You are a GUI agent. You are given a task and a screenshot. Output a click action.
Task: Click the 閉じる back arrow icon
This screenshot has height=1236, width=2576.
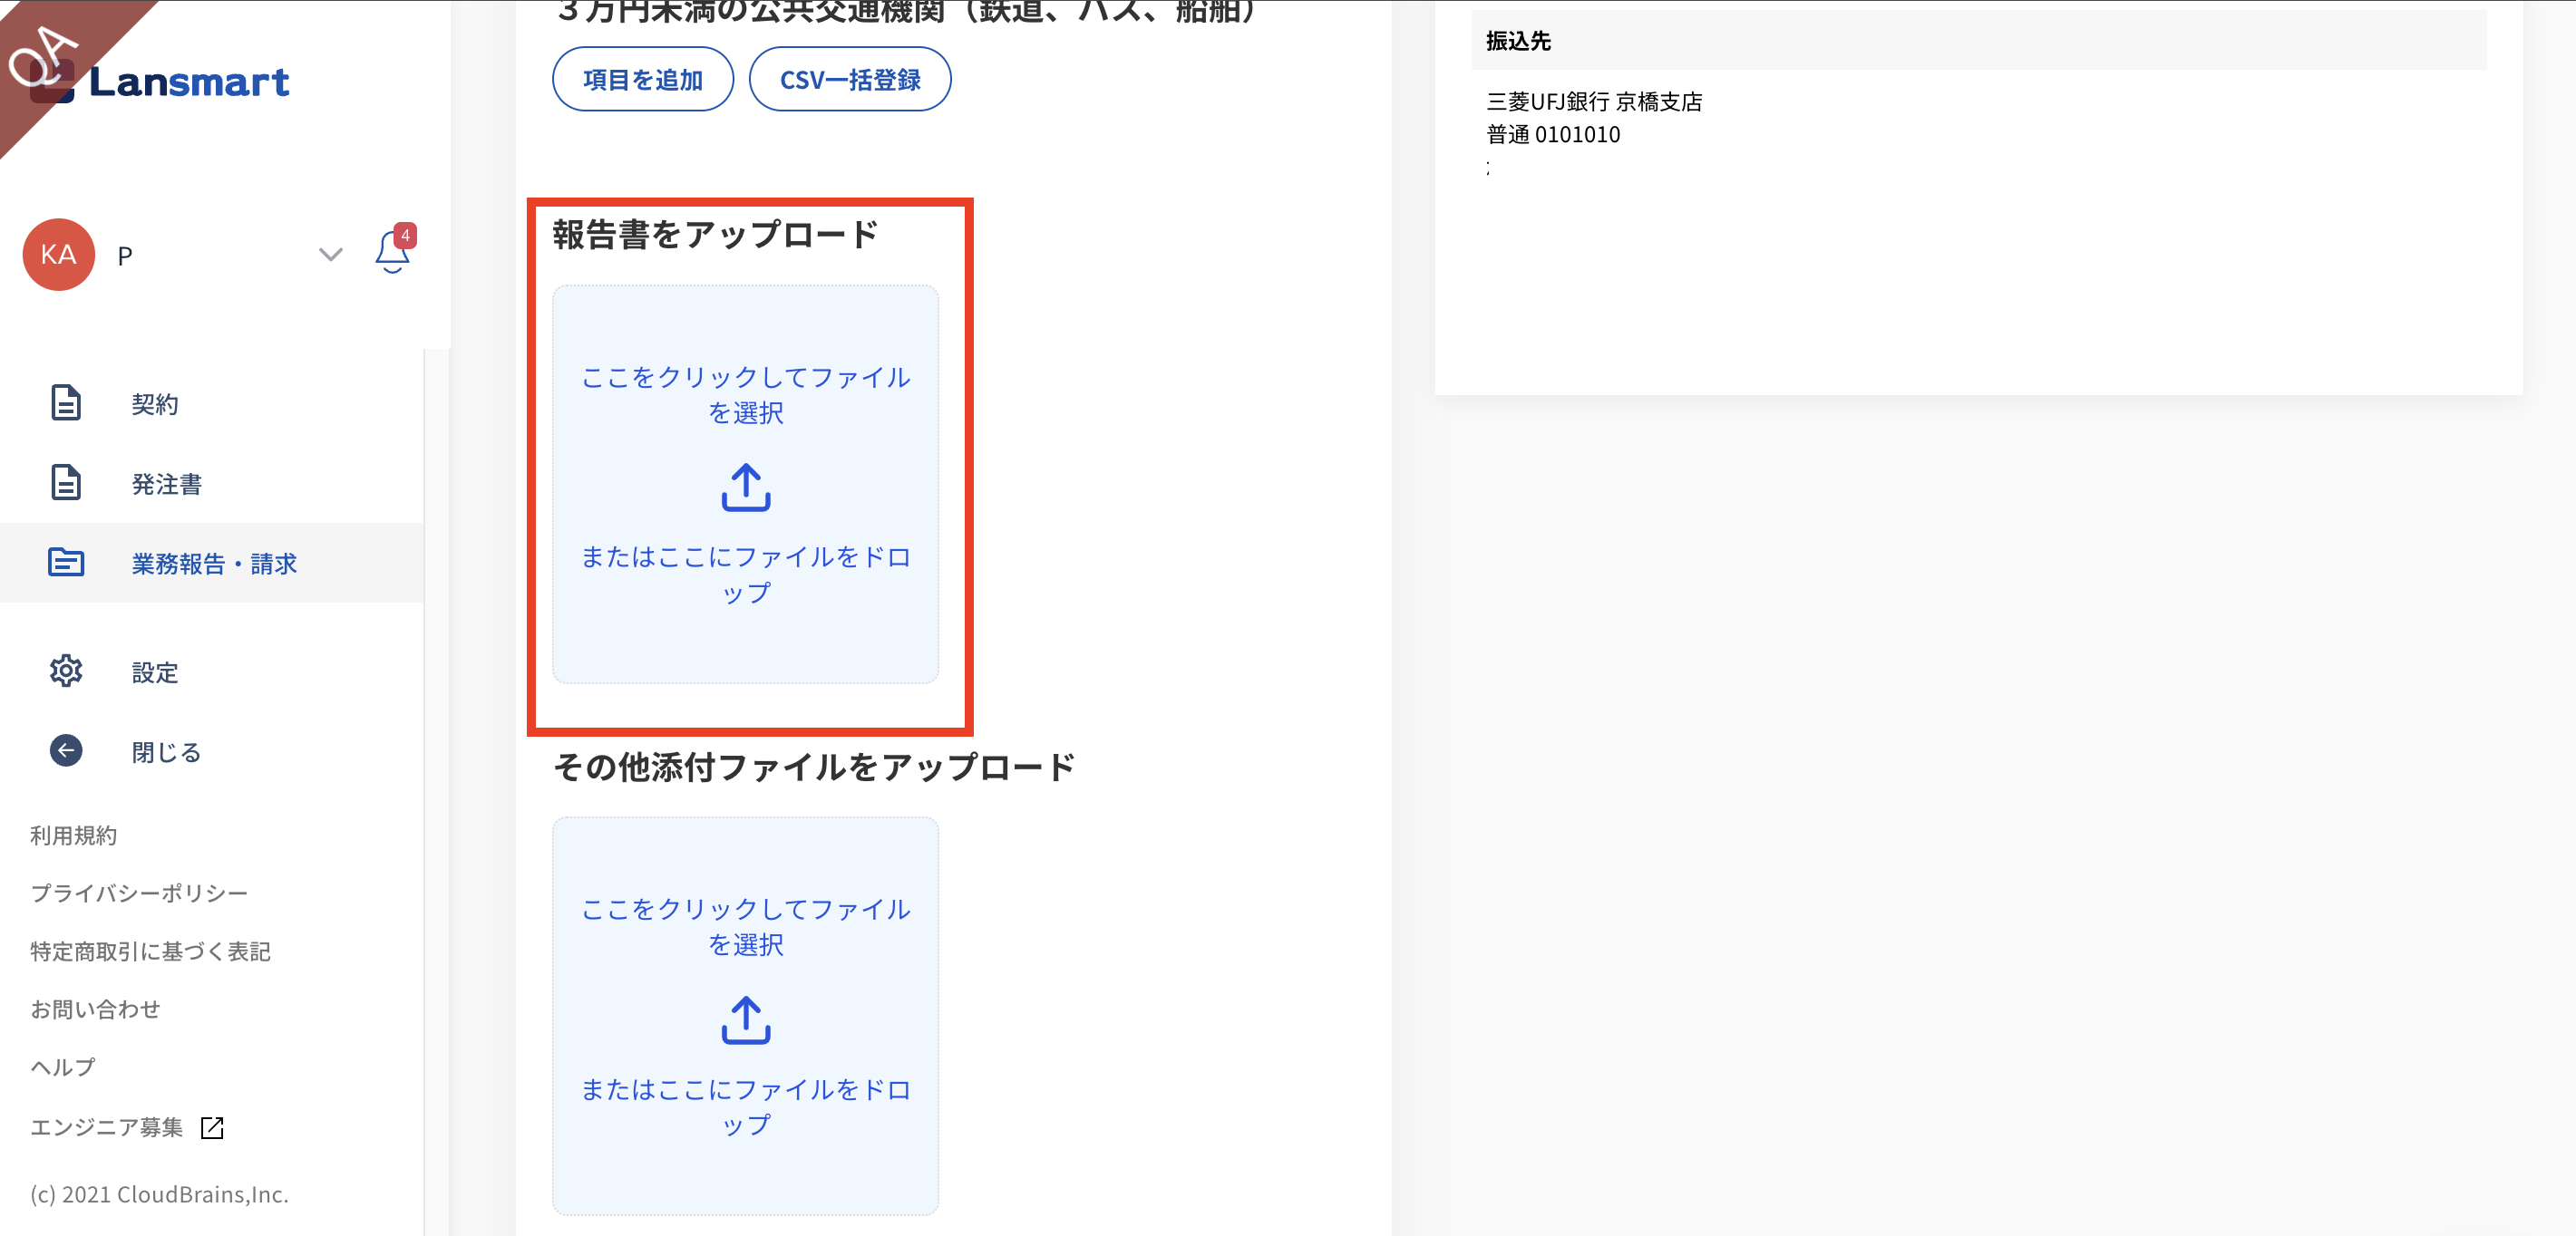pyautogui.click(x=66, y=750)
